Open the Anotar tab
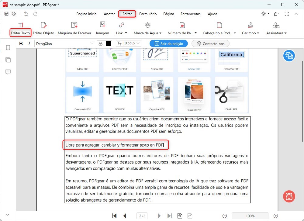The image size is (304, 221). coord(109,14)
